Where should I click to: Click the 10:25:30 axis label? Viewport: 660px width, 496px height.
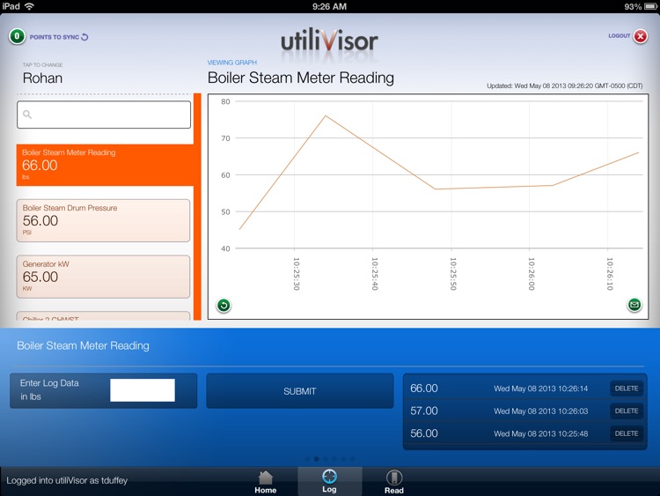[297, 273]
